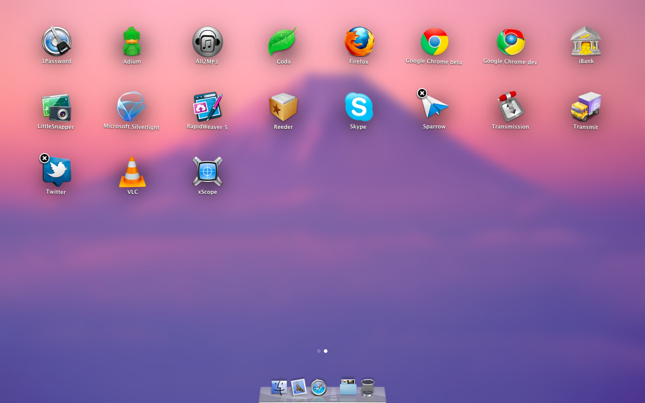Select second Launchpad page dot
This screenshot has width=645, height=403.
click(x=326, y=351)
